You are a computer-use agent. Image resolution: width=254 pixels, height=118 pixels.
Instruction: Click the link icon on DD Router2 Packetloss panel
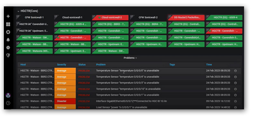(x=170, y=16)
